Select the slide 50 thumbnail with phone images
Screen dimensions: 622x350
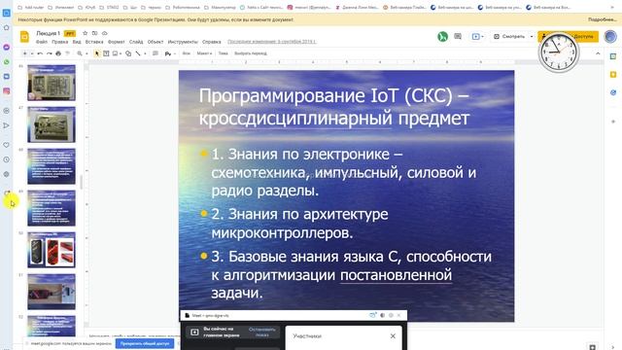(52, 250)
